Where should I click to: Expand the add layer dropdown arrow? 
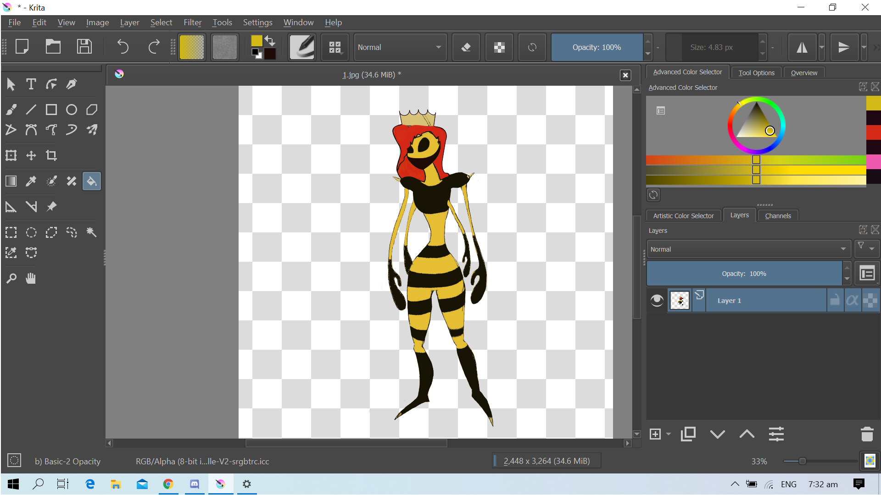(669, 434)
